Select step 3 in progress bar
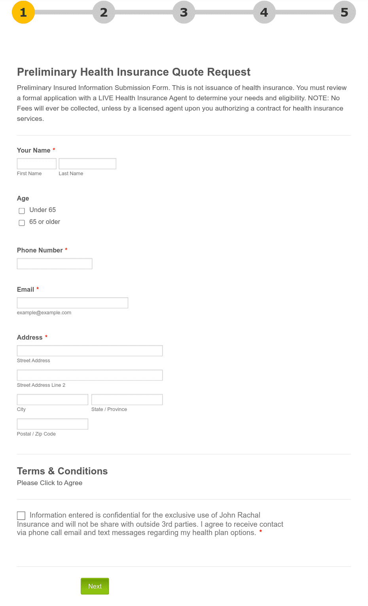368x606 pixels. coord(184,12)
